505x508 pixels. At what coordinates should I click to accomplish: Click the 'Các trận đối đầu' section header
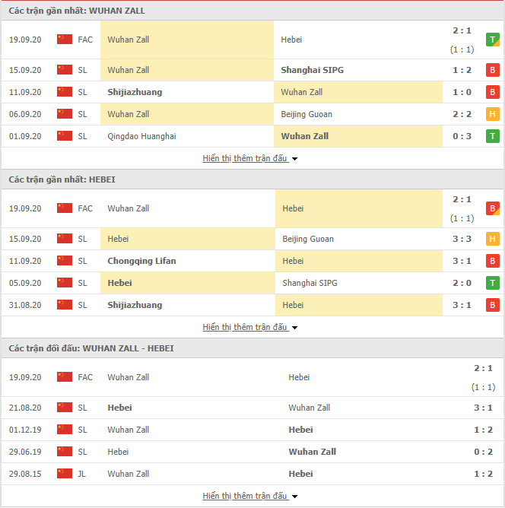tap(91, 348)
